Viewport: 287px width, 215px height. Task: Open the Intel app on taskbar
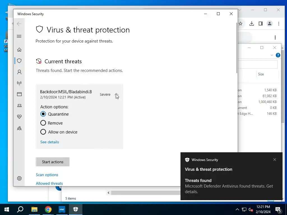coord(62,209)
